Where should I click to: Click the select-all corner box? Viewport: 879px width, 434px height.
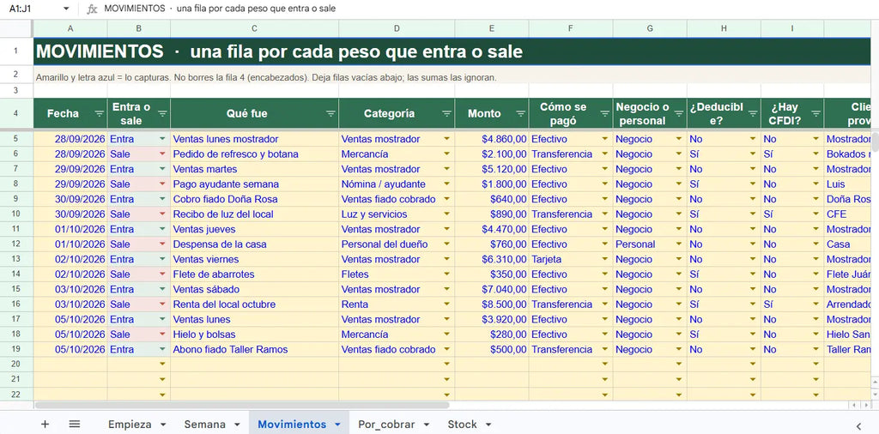[16, 28]
